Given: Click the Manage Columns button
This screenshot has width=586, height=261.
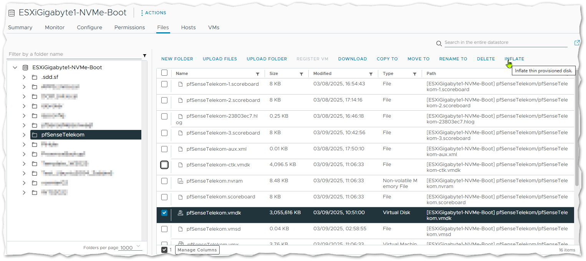Looking at the screenshot, I should (197, 250).
